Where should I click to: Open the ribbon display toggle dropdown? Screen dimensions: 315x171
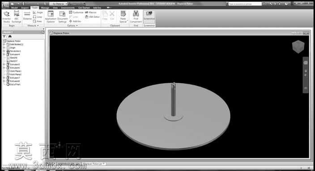[x=108, y=8]
